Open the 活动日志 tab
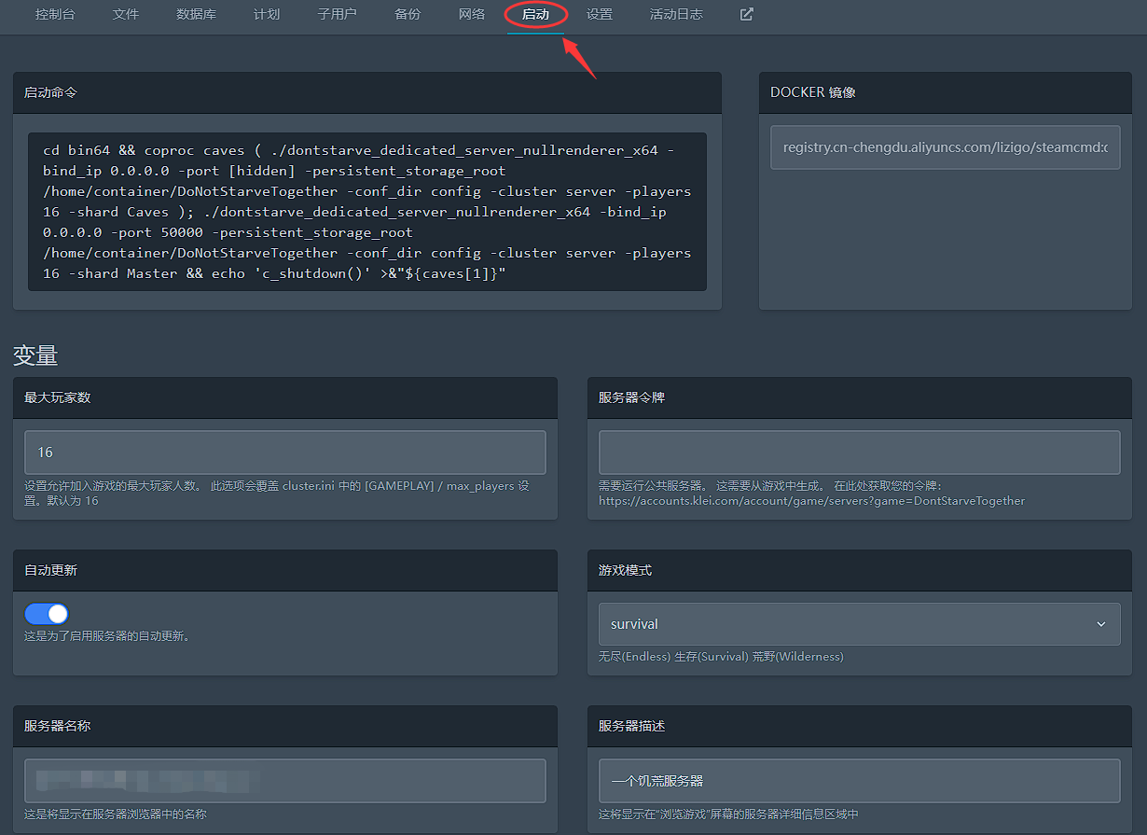Screen dimensions: 1147x835 [676, 15]
